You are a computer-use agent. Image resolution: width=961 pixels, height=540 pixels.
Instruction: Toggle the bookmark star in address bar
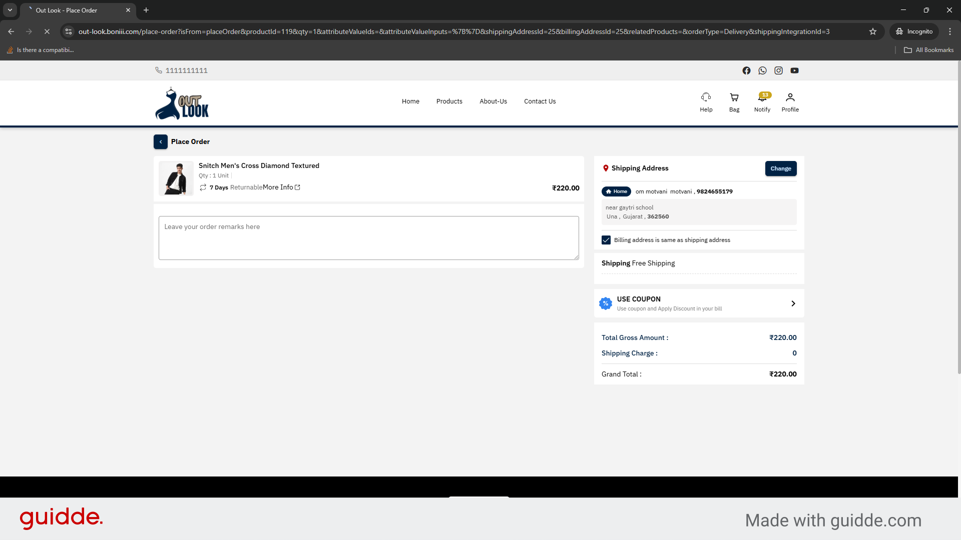[873, 31]
